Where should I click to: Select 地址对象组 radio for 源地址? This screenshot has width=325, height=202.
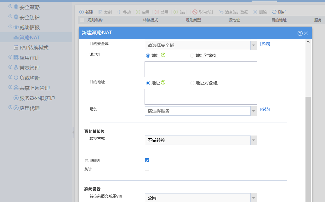[192, 56]
